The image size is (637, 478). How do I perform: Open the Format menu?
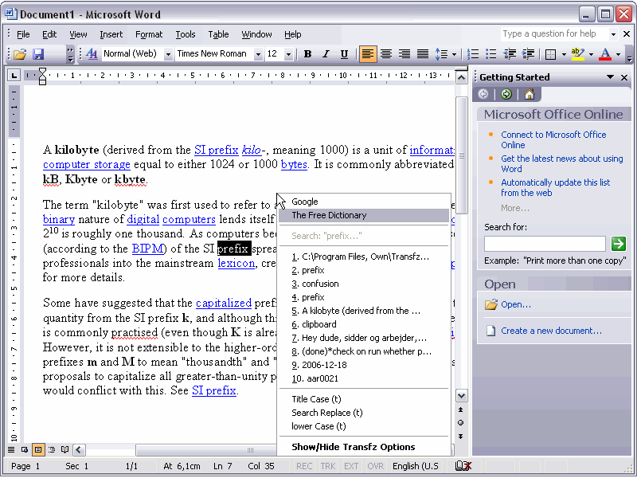pos(149,34)
